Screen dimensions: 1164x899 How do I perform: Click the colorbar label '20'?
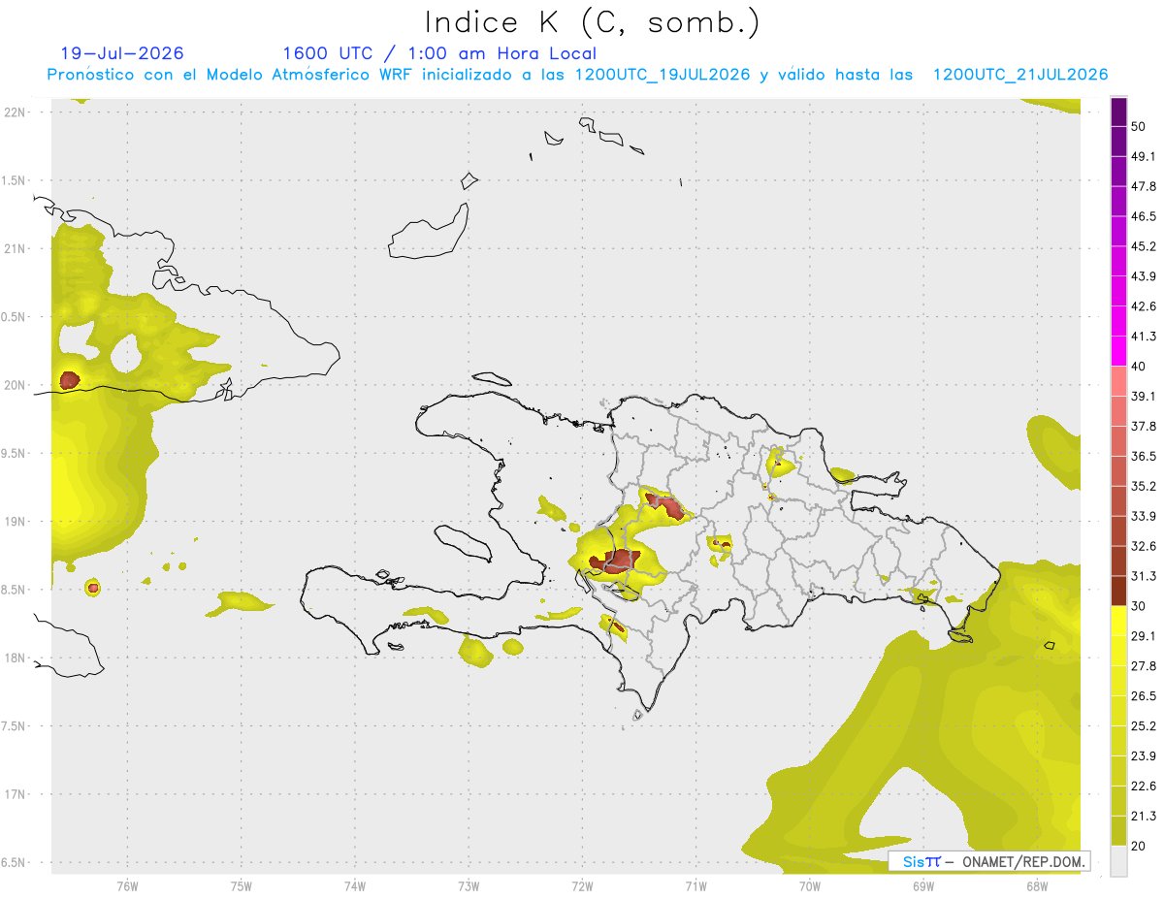(1138, 846)
